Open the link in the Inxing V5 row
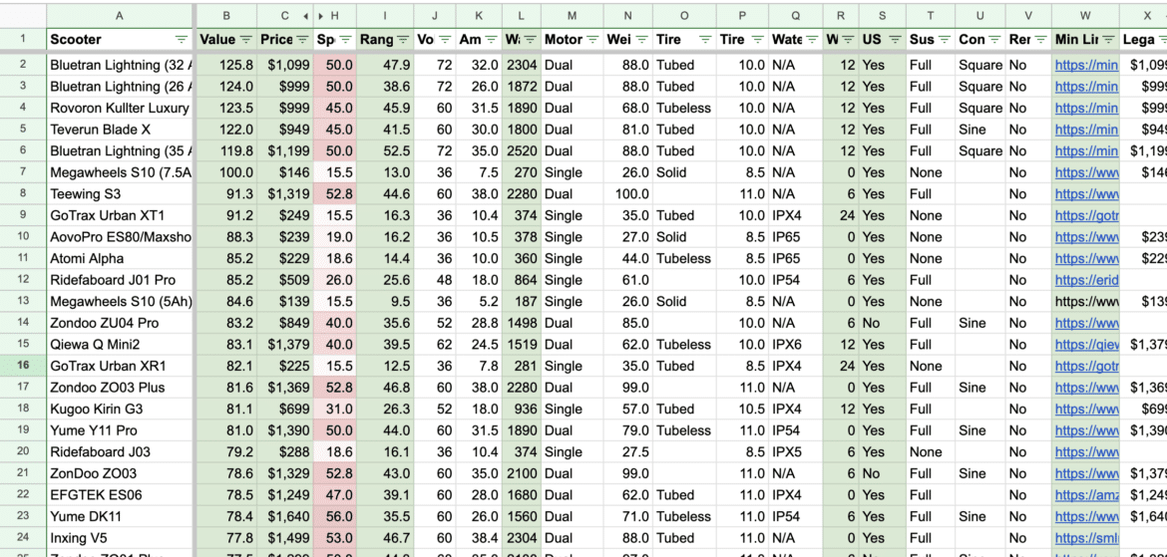Screen dimensions: 1167x557 1086,538
